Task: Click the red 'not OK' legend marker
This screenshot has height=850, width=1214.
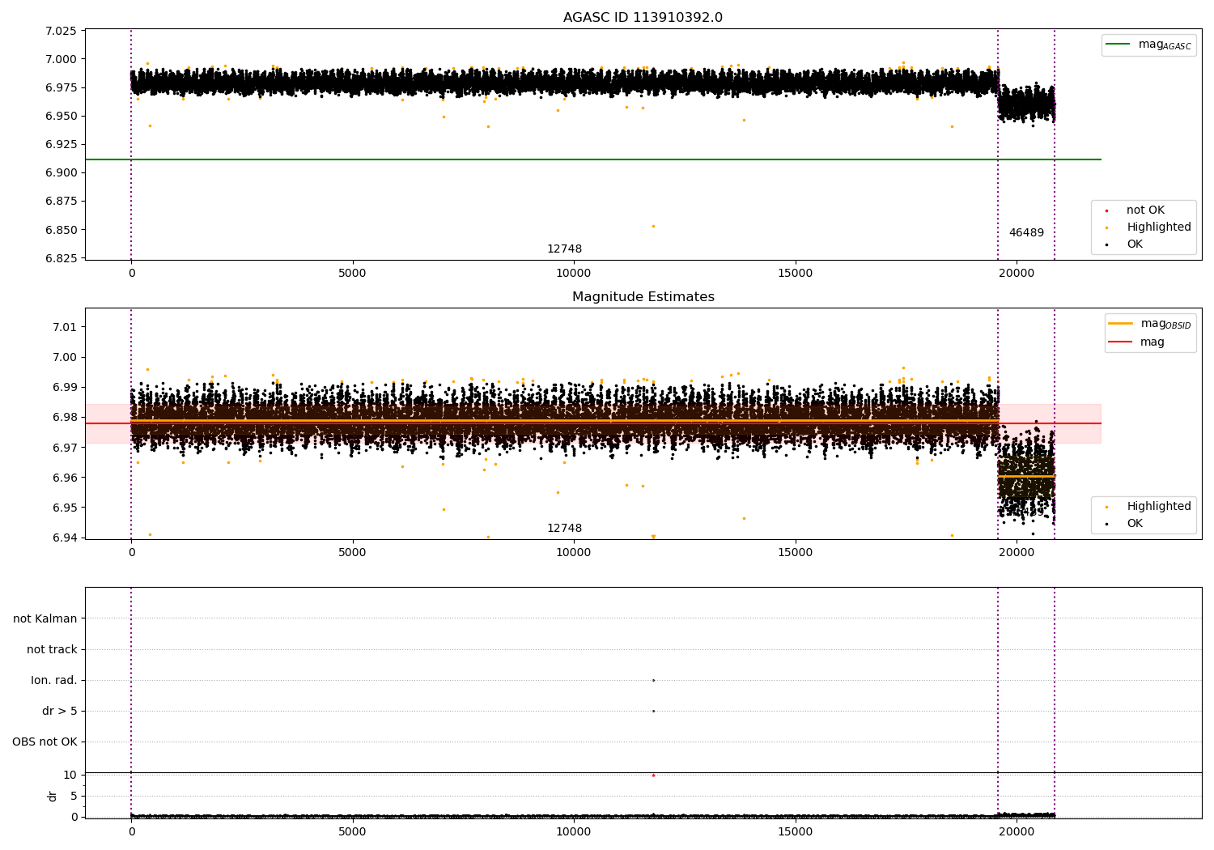Action: pyautogui.click(x=1106, y=210)
